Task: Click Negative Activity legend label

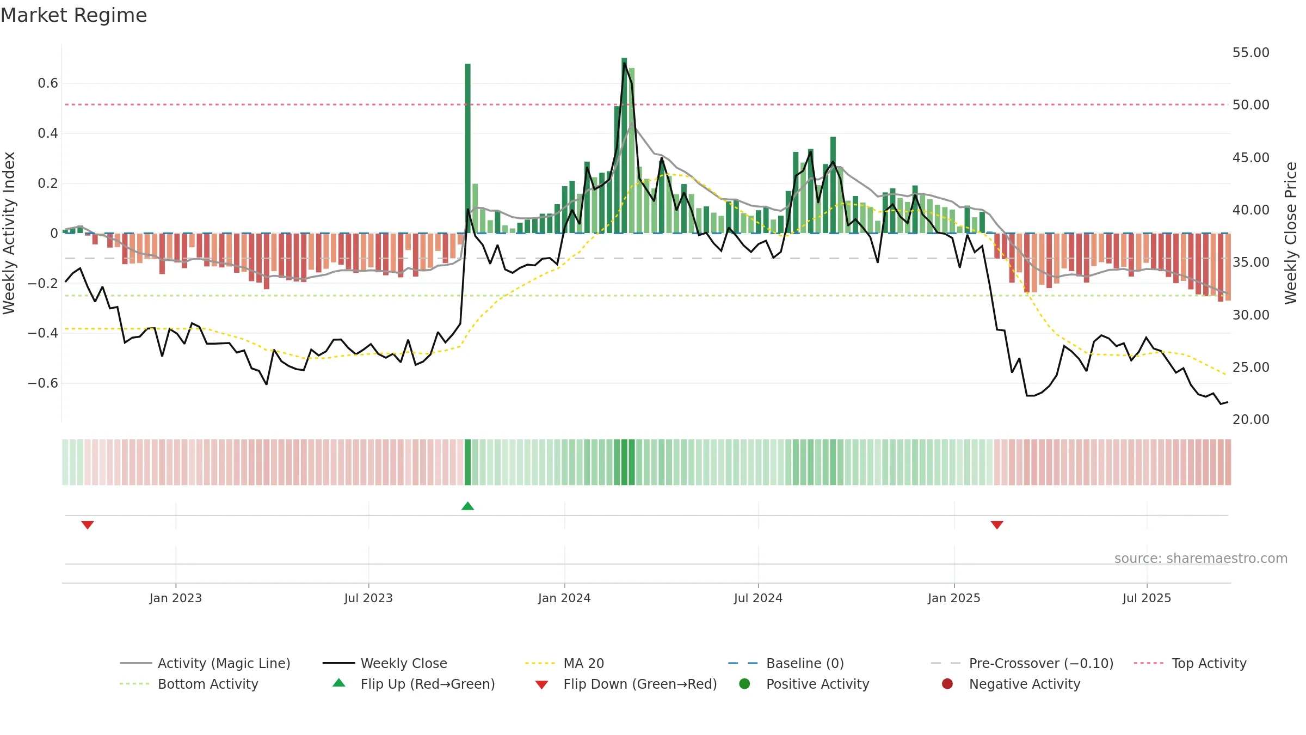Action: 1025,684
